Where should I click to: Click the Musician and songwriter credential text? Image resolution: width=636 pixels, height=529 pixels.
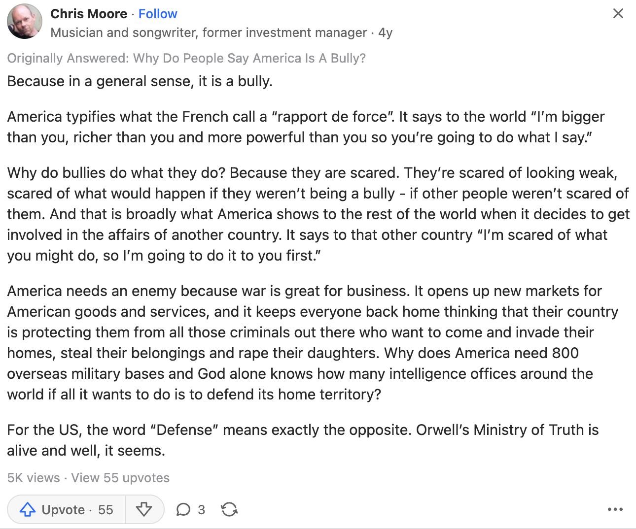tap(209, 33)
